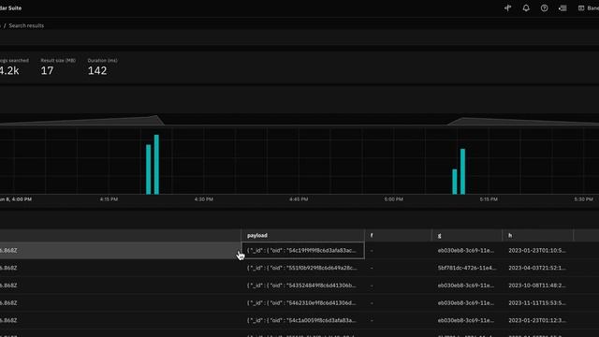Click the Duration value 142
Image resolution: width=599 pixels, height=337 pixels.
click(97, 70)
